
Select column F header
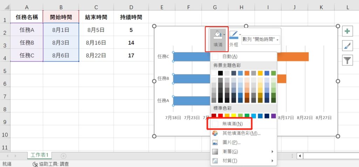point(188,7)
